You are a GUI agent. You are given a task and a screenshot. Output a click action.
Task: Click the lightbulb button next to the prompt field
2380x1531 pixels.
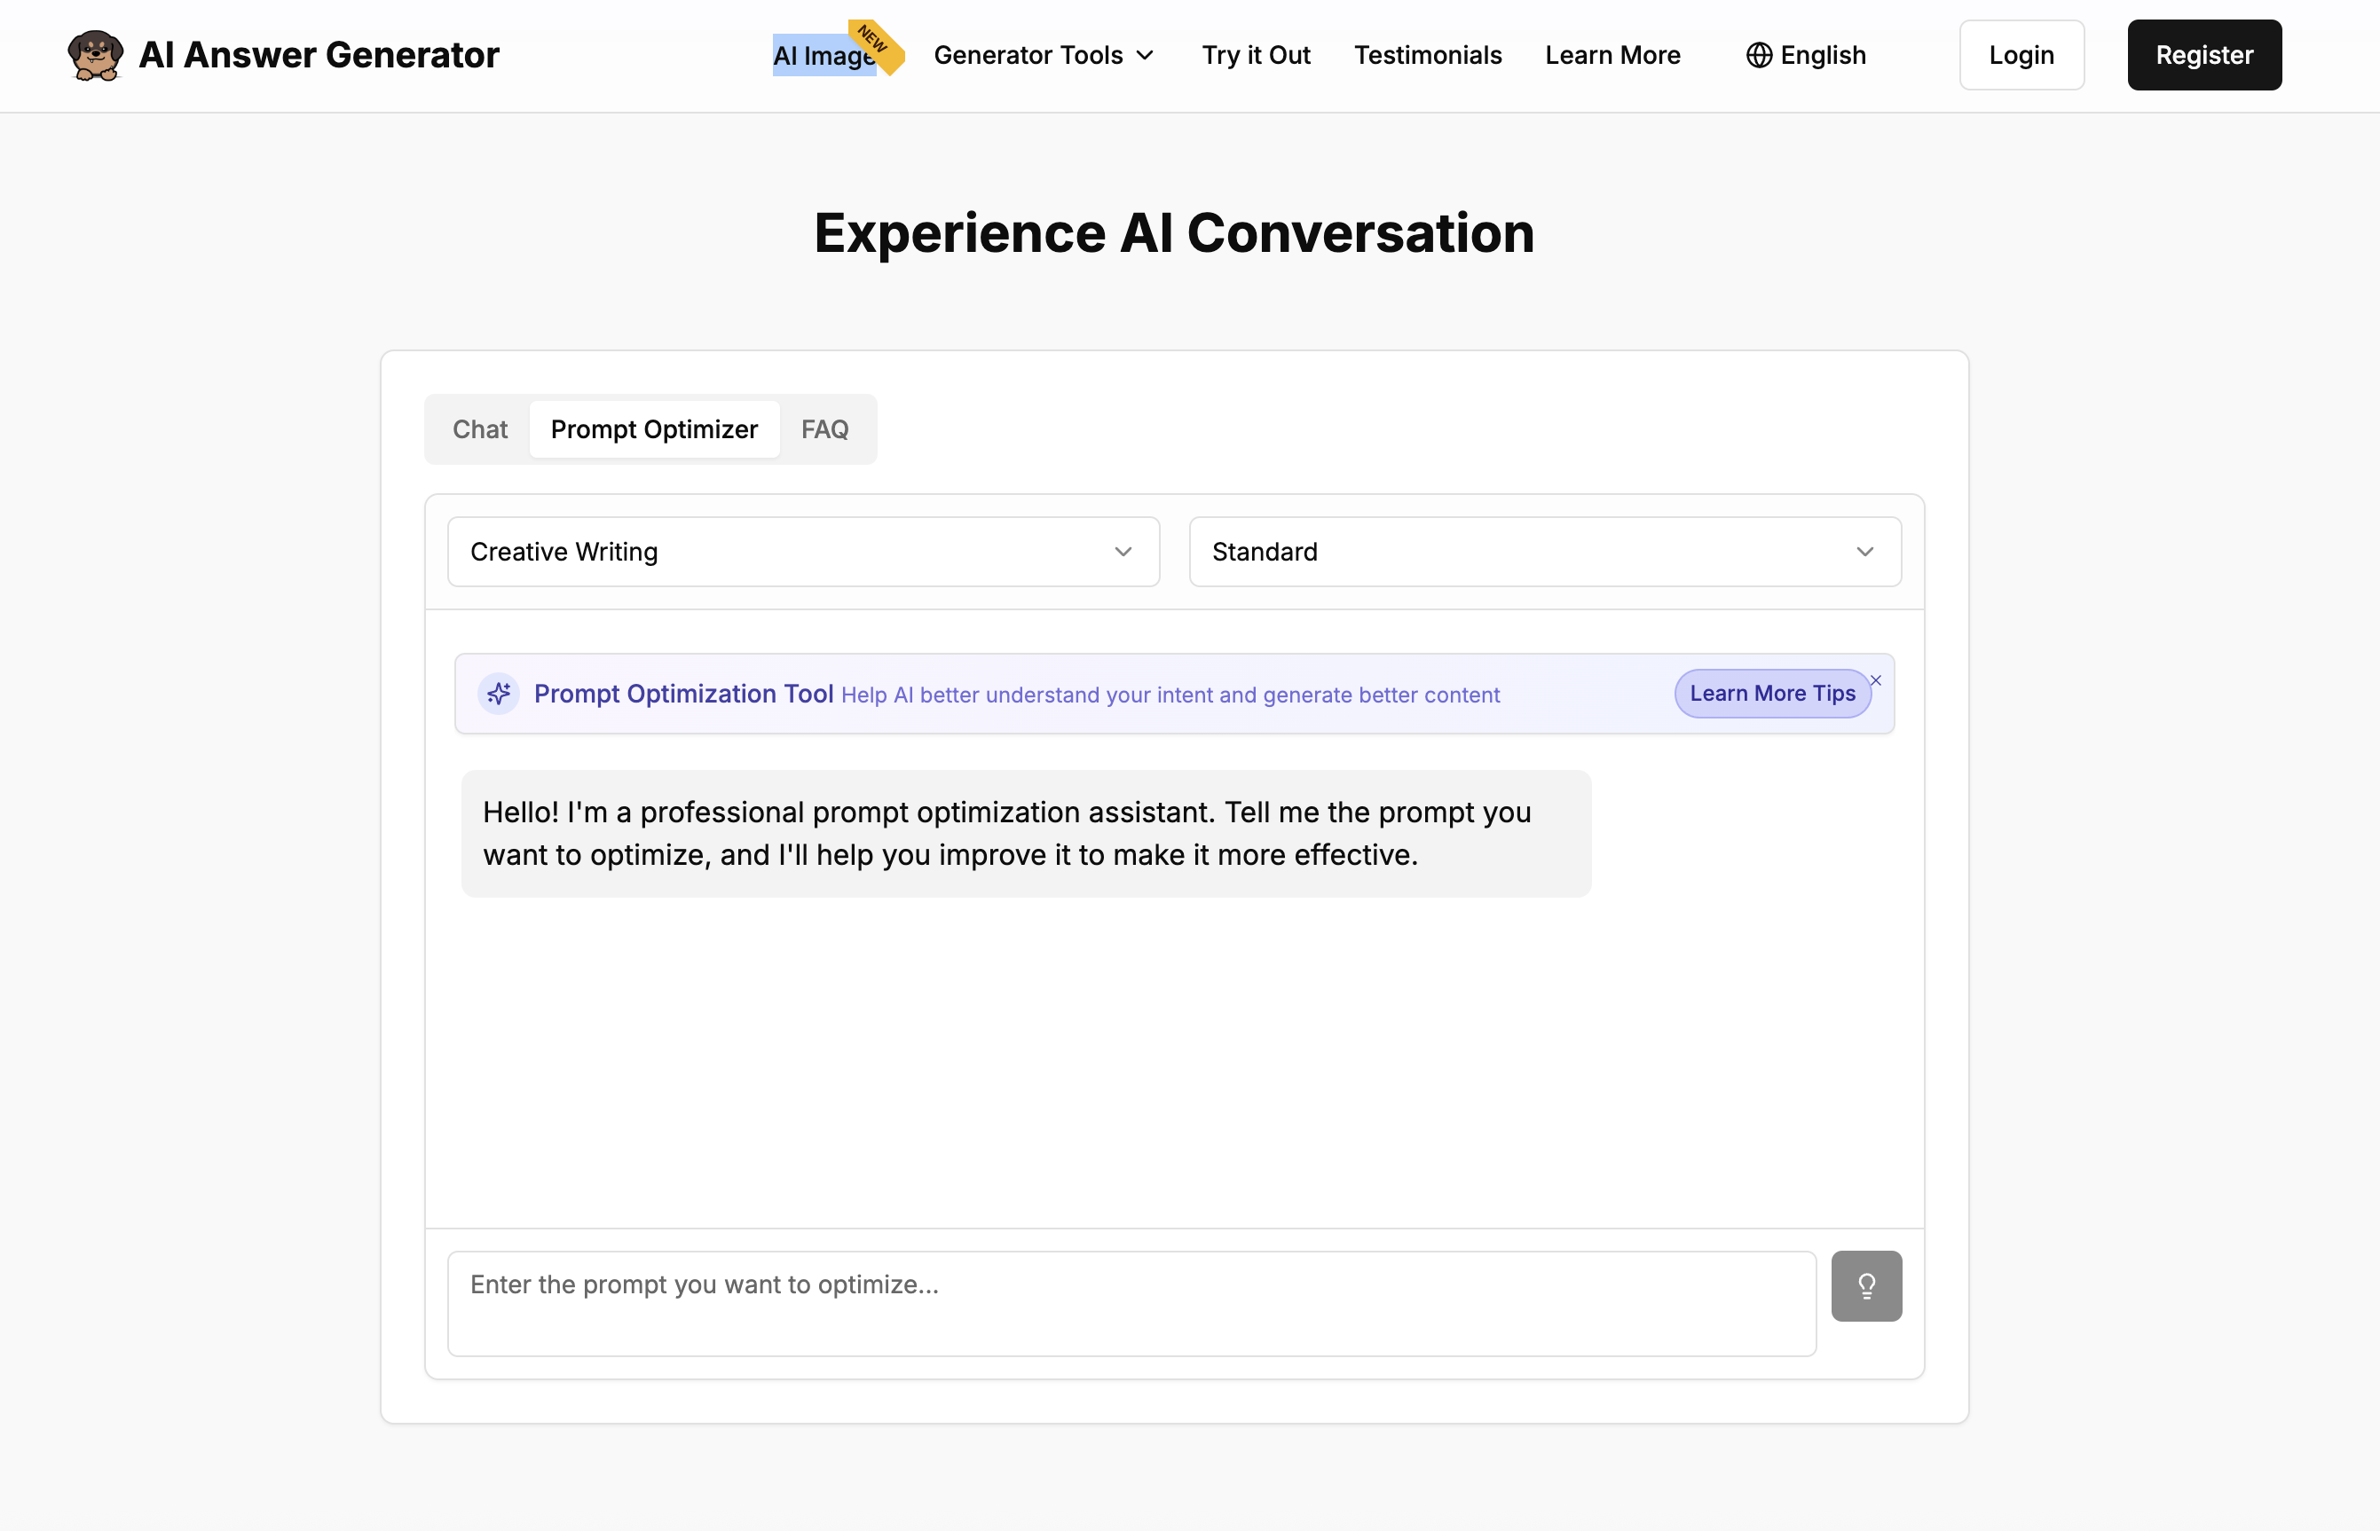1864,1285
